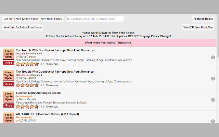The height and width of the screenshot is (137, 219).
Task: Tap the Free cover icon for Summon Dorn
Action: 8,97
